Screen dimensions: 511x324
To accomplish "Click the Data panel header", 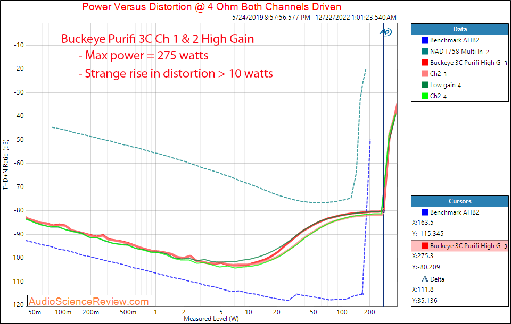I will pyautogui.click(x=459, y=29).
